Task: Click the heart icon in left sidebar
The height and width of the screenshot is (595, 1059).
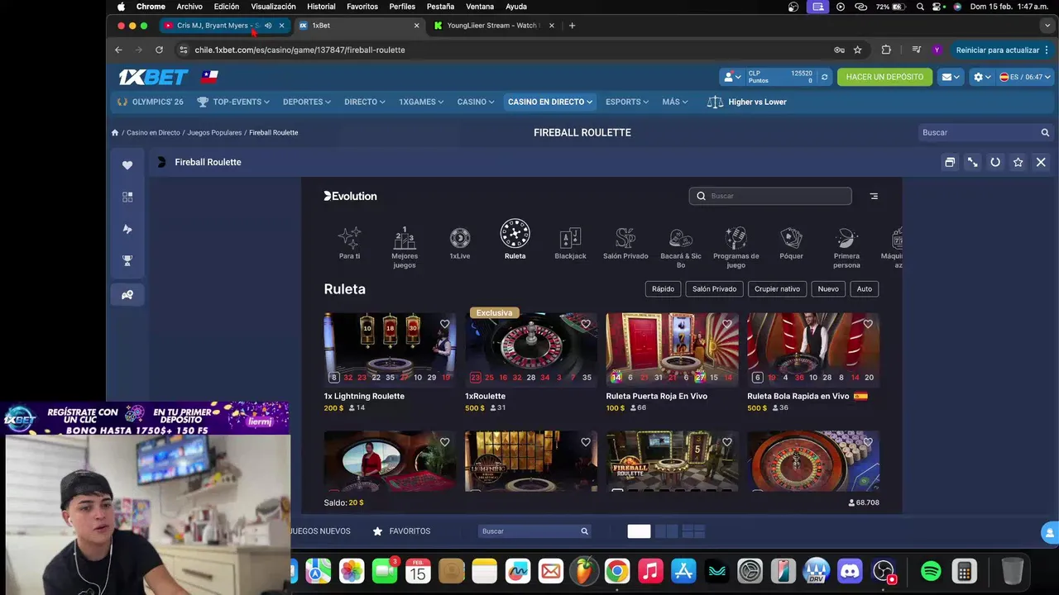Action: pyautogui.click(x=127, y=165)
